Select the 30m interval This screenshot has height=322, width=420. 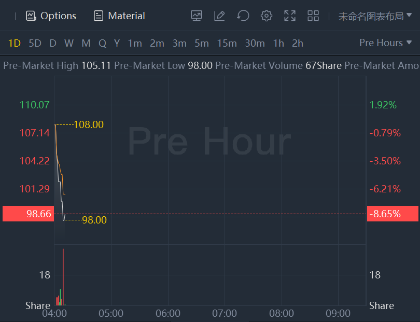(x=255, y=44)
